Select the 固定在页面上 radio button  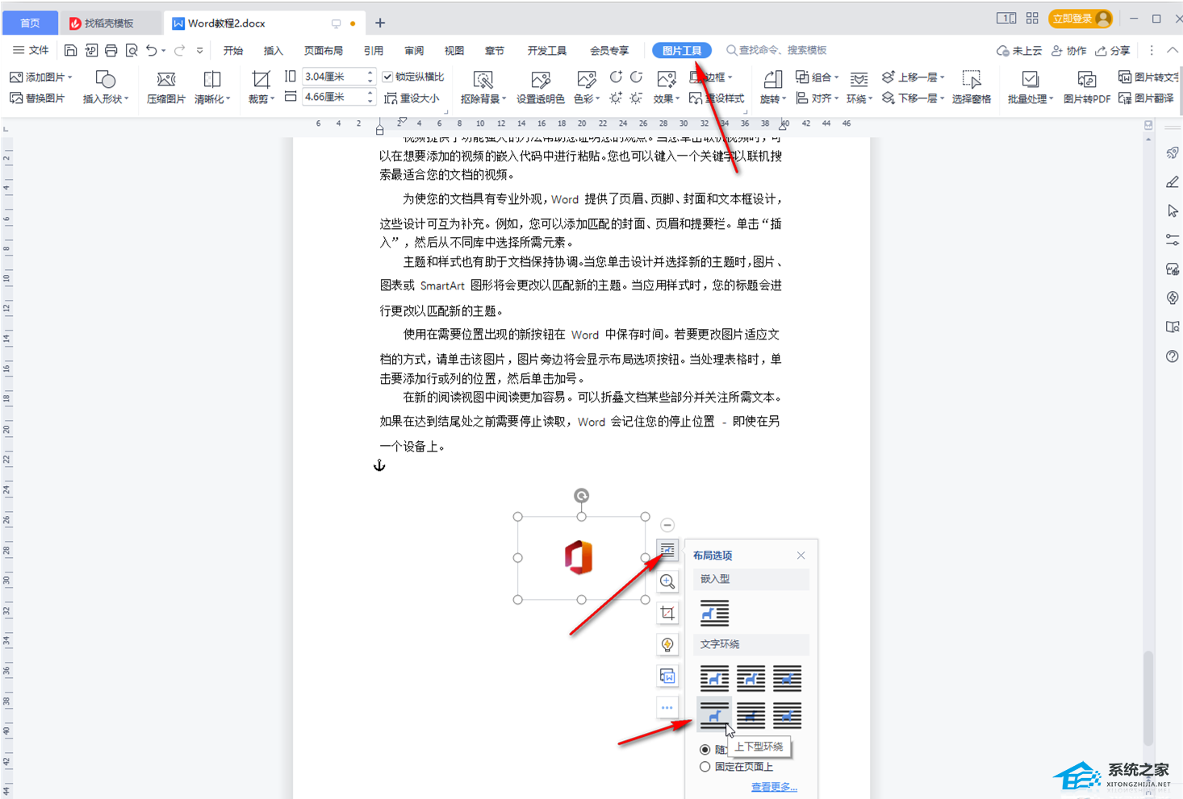point(705,767)
